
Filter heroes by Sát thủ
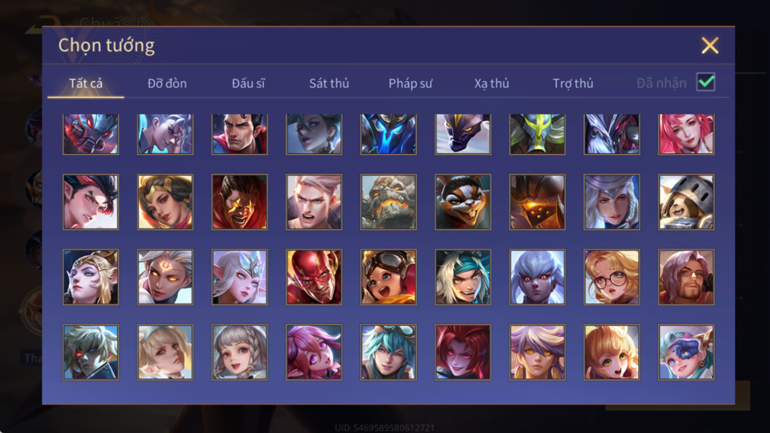pyautogui.click(x=329, y=83)
